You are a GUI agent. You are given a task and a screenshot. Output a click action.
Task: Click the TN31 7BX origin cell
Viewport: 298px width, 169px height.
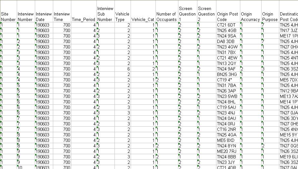[x=228, y=52]
